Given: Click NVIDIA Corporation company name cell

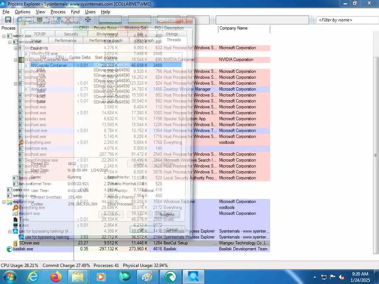Looking at the screenshot, I should click(x=236, y=60).
